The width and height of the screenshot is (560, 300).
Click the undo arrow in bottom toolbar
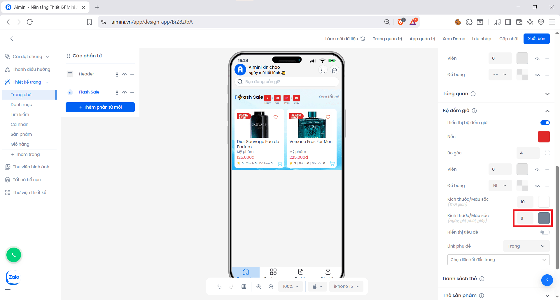click(x=219, y=287)
